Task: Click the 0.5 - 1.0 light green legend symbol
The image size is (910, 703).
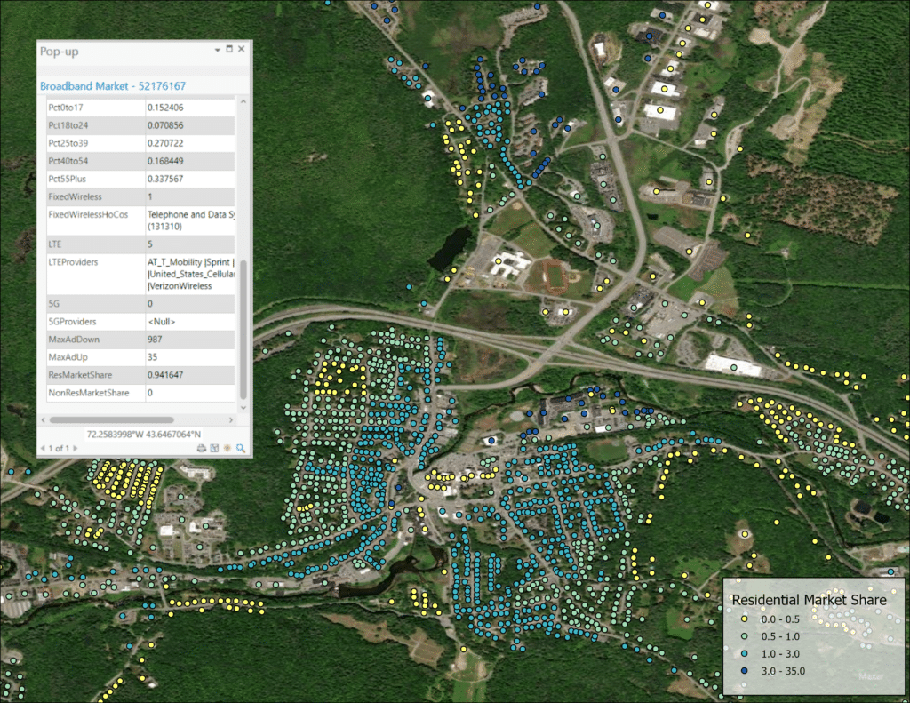Action: (x=745, y=637)
